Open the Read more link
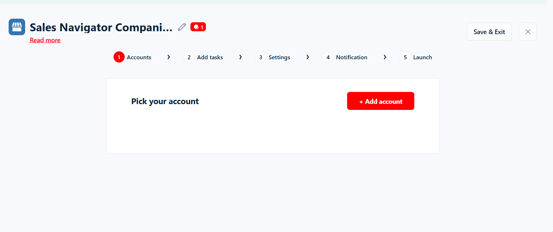553x232 pixels. [45, 40]
